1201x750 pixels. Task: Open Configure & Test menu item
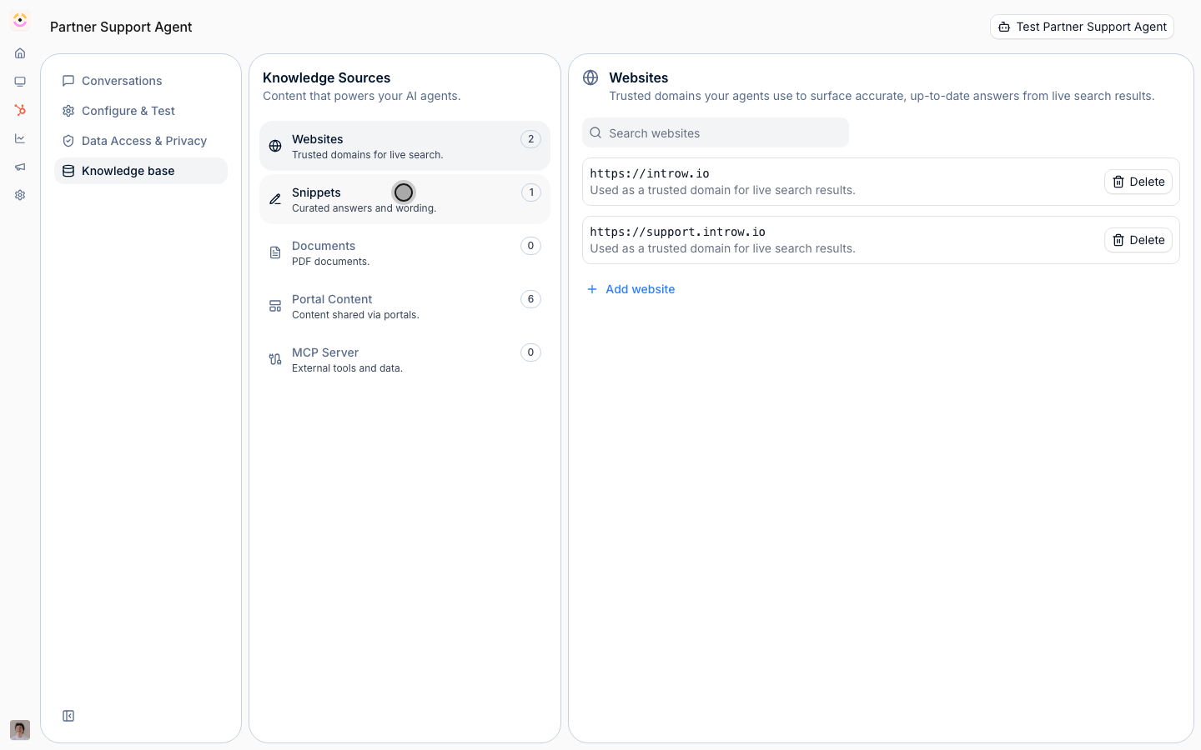pos(141,111)
